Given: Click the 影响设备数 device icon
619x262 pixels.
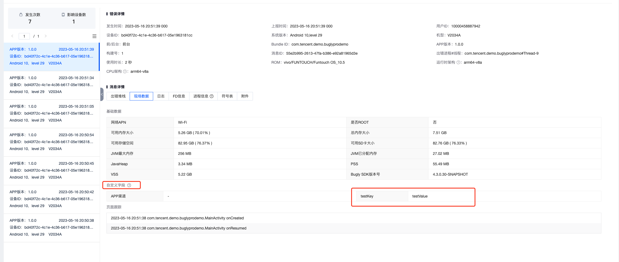Looking at the screenshot, I should coord(63,15).
